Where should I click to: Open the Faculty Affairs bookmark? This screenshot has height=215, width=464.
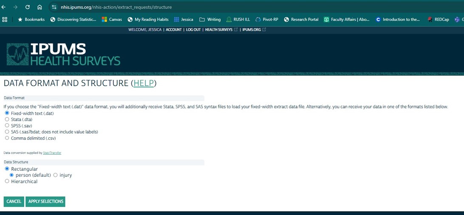[347, 20]
